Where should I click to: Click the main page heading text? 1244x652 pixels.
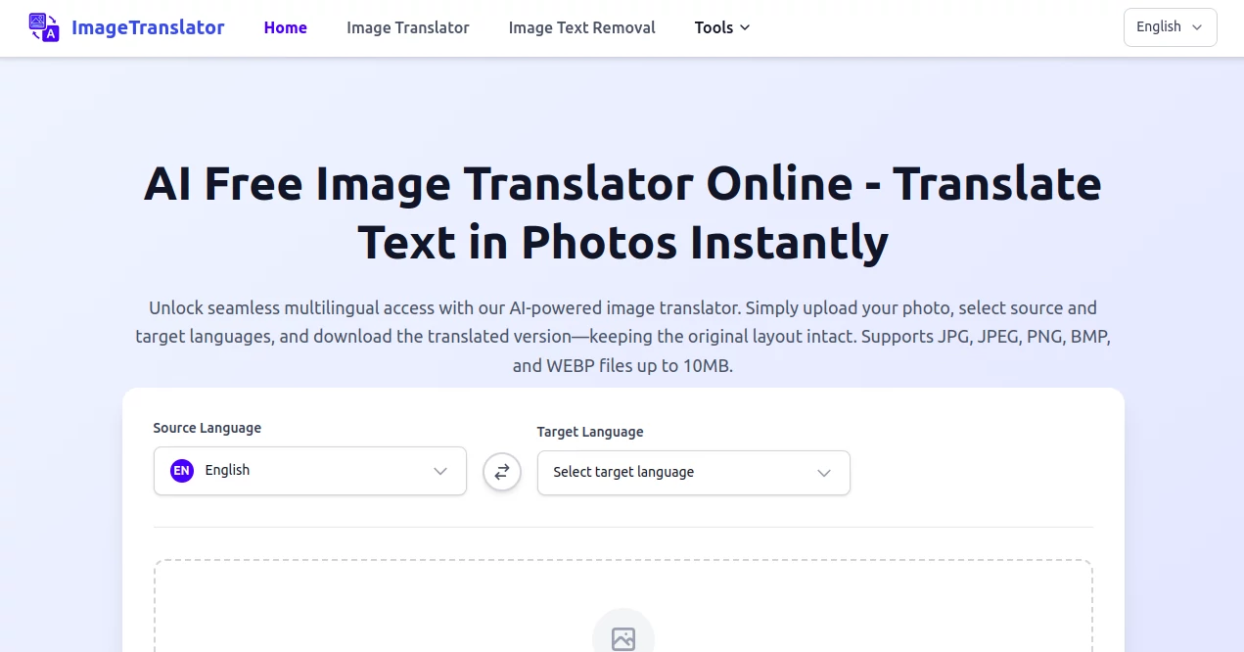click(623, 212)
